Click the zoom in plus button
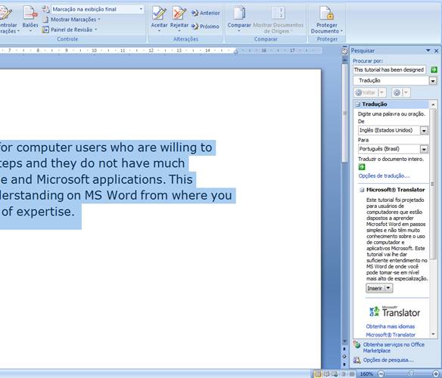 (435, 373)
